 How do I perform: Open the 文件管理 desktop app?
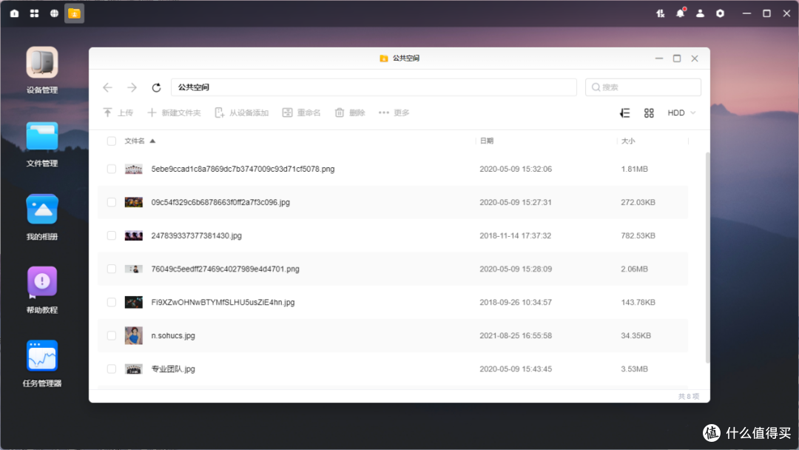(x=41, y=135)
